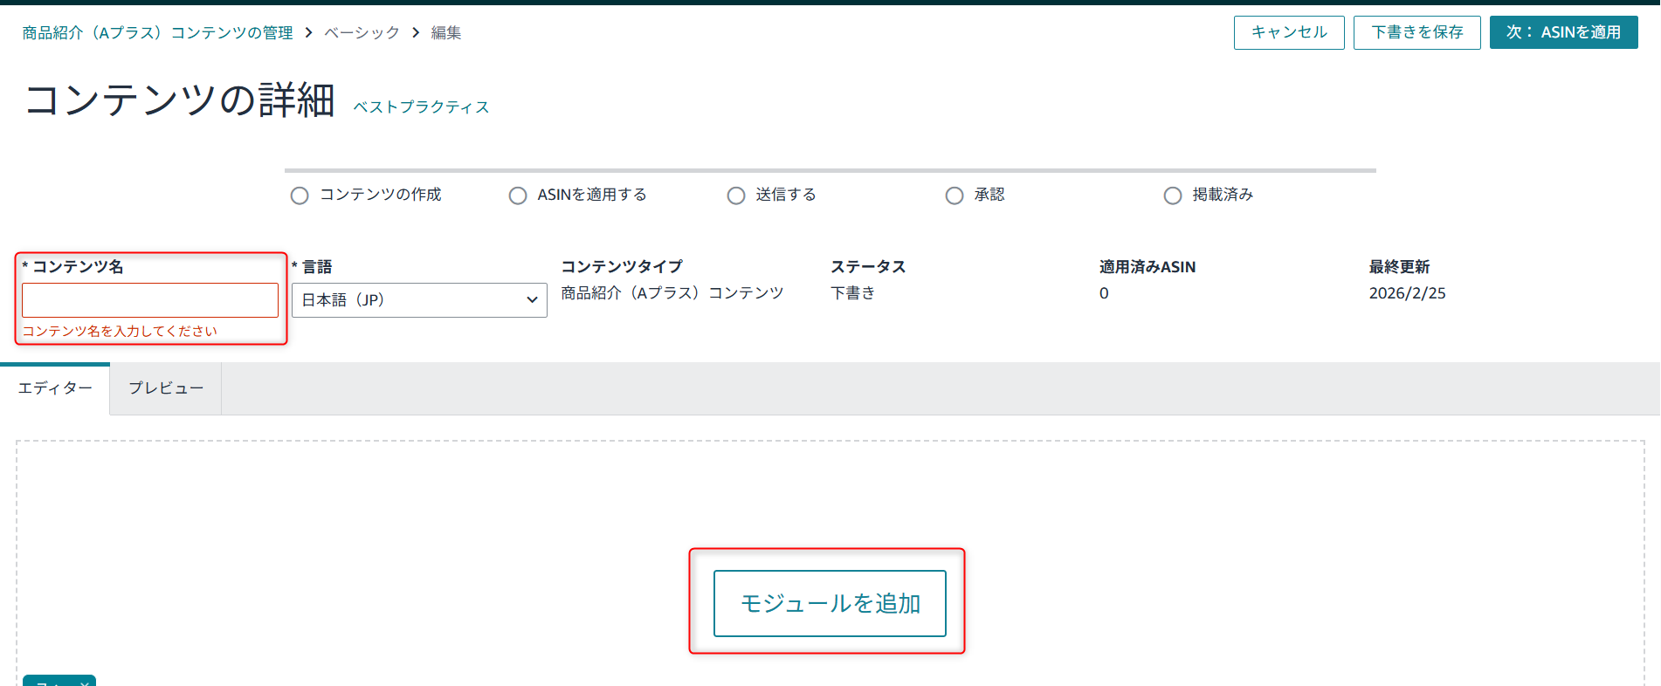The width and height of the screenshot is (1661, 686).
Task: Click the 編集 breadcrumb item
Action: point(446,33)
